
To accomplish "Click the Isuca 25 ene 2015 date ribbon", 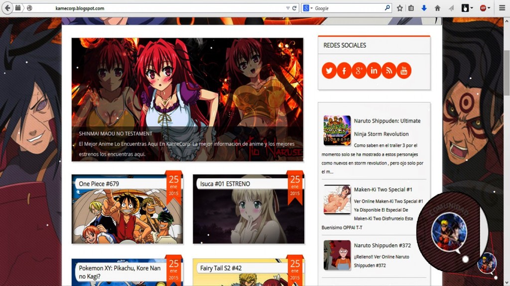I will coord(295,187).
